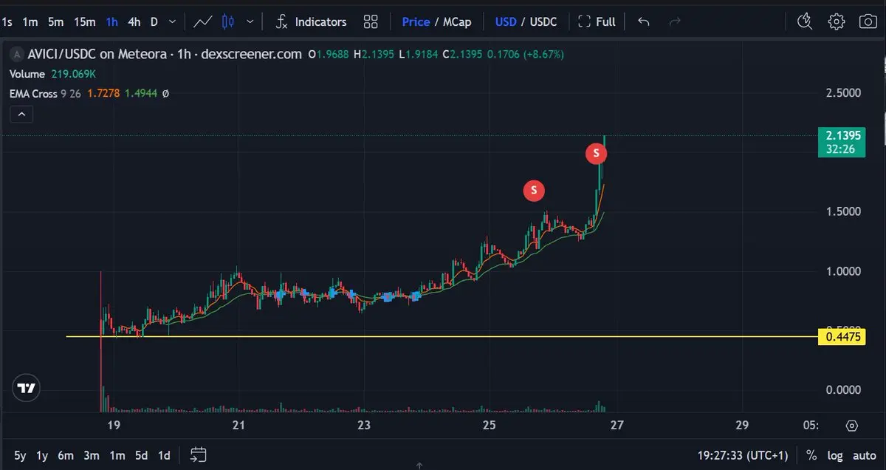Set range to 3m
This screenshot has width=886, height=470.
pyautogui.click(x=91, y=455)
